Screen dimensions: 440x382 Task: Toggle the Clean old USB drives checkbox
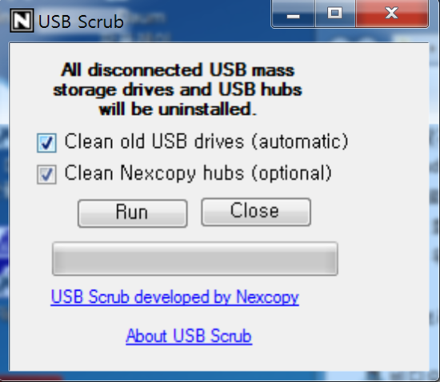pos(46,143)
